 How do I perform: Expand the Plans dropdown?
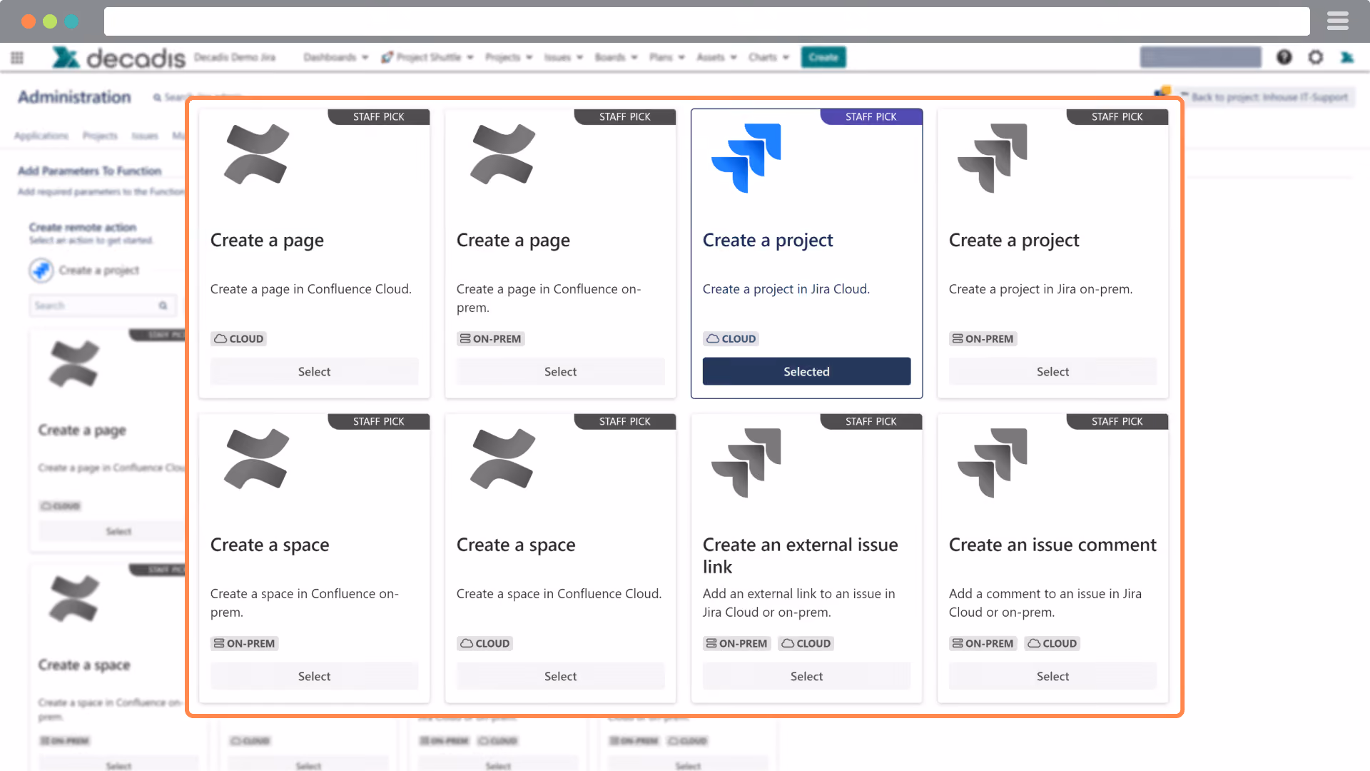667,57
